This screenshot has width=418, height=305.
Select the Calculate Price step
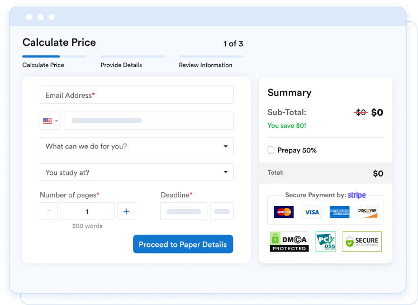tap(43, 65)
